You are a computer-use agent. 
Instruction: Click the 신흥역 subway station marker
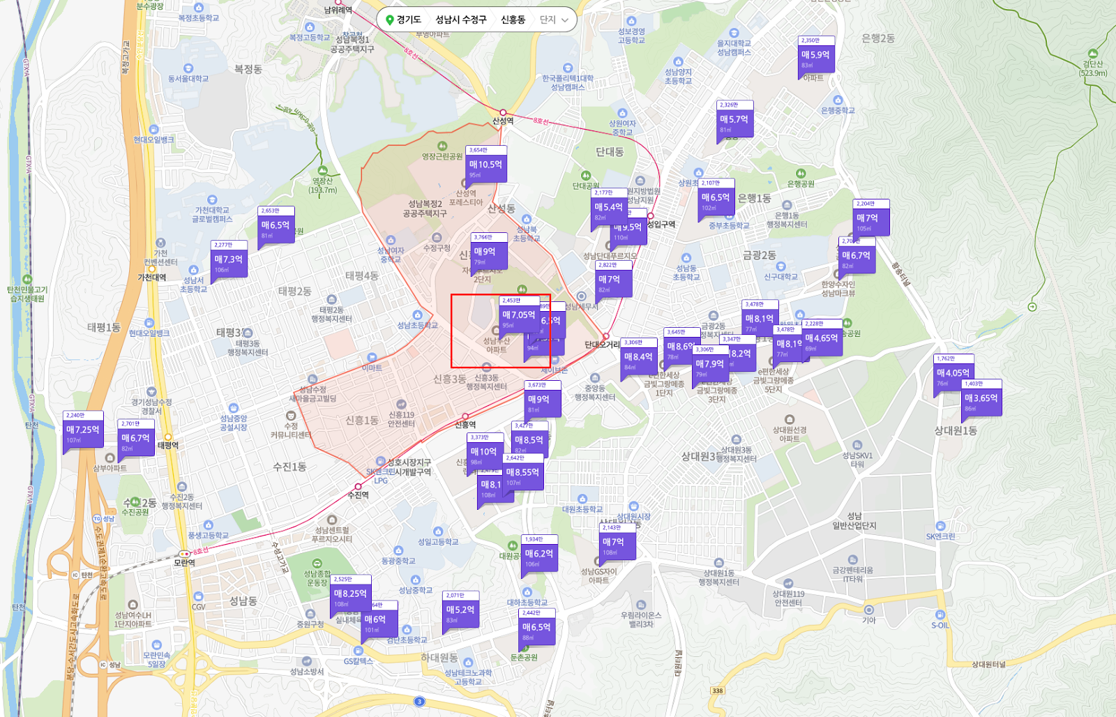tap(464, 416)
